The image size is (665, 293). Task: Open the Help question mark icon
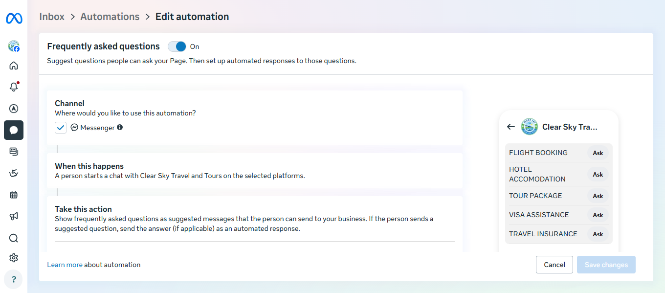coord(14,279)
